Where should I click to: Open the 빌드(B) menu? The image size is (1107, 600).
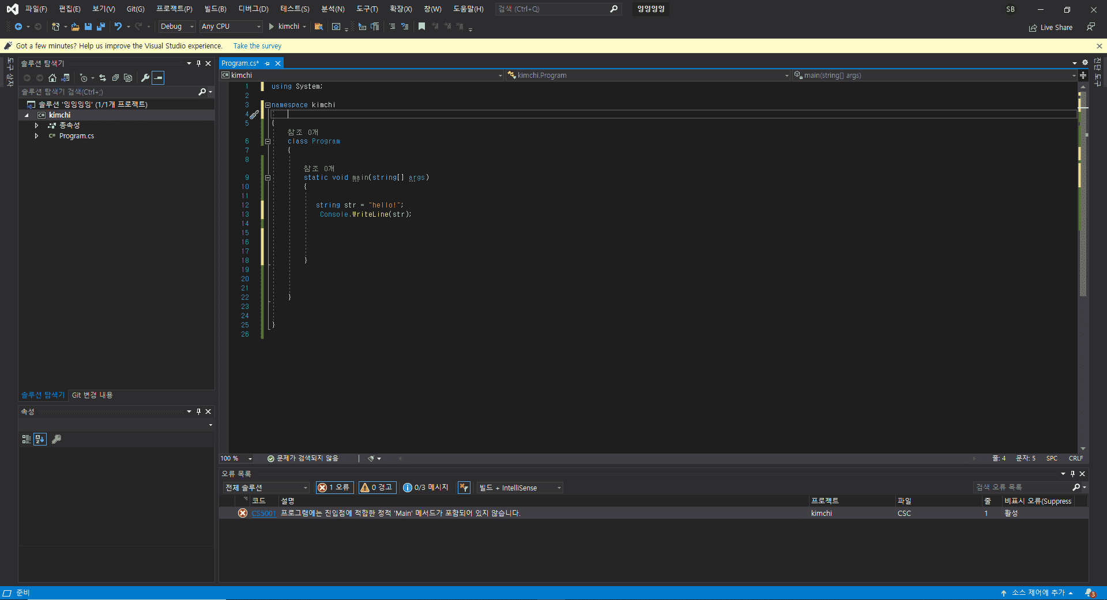215,9
